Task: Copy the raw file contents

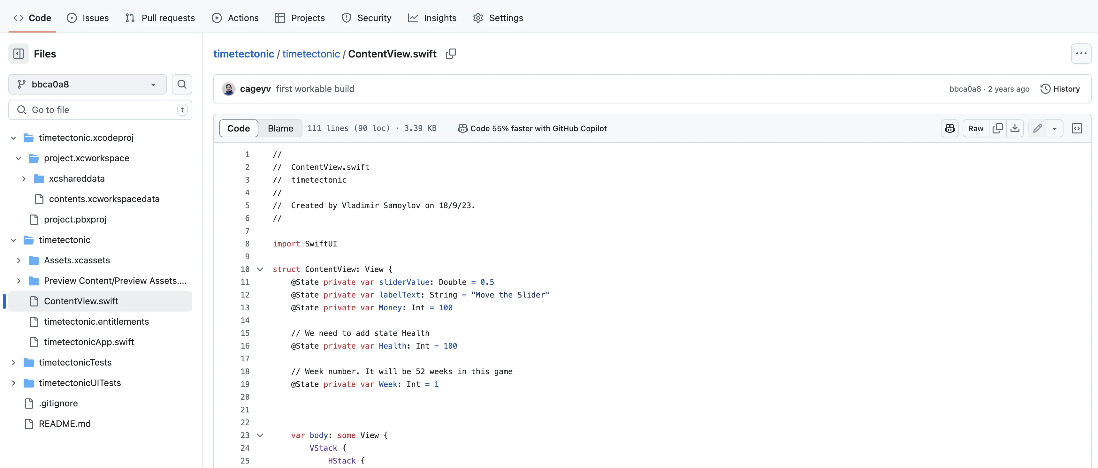Action: (998, 128)
